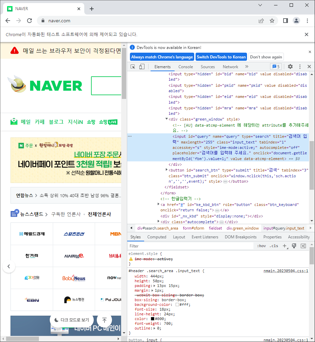Click the #000 color swatch

point(153,319)
